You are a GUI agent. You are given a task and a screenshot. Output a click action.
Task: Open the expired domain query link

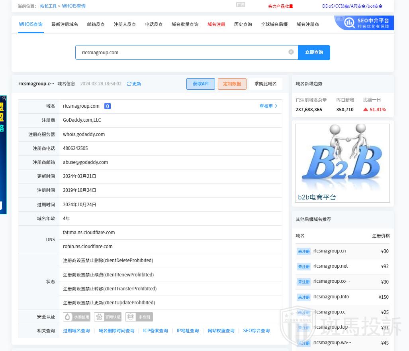76,331
